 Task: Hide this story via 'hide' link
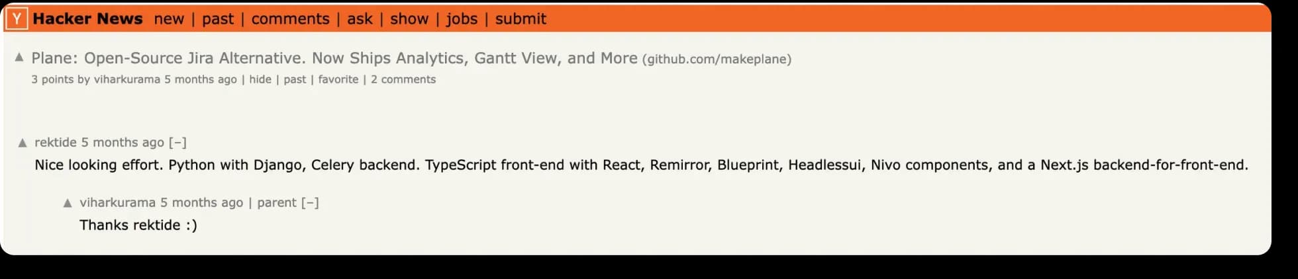[260, 79]
